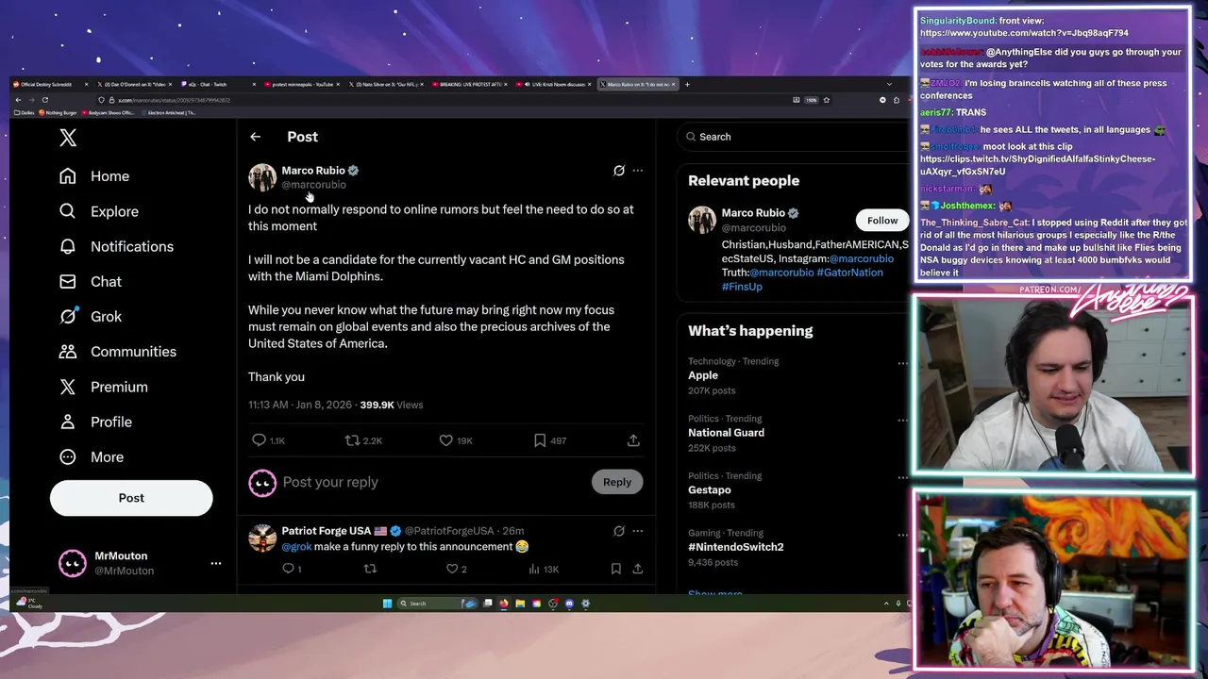Switch to the xQc Chat Twitch tab
This screenshot has width=1208, height=679.
(x=217, y=84)
